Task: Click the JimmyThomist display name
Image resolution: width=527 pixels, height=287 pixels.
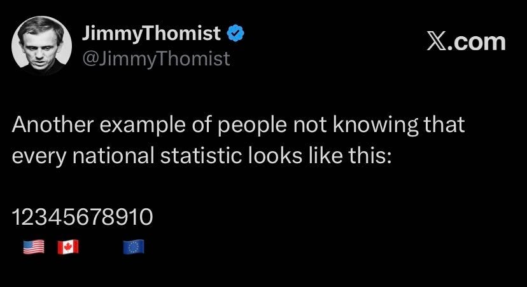Action: tap(151, 34)
